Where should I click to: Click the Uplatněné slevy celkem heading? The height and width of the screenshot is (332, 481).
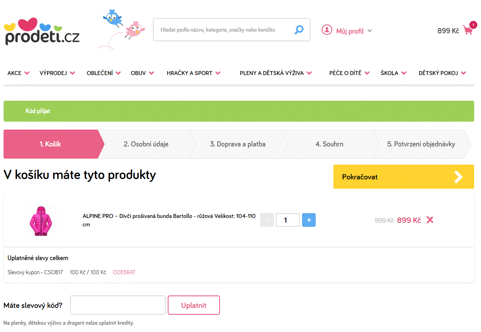(x=38, y=258)
